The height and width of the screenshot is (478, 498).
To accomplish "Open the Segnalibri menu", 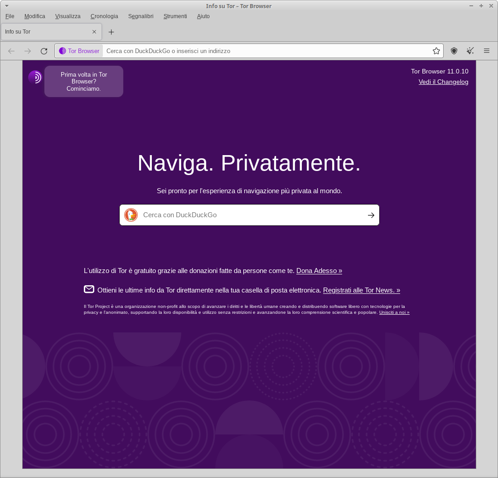I will click(x=140, y=16).
